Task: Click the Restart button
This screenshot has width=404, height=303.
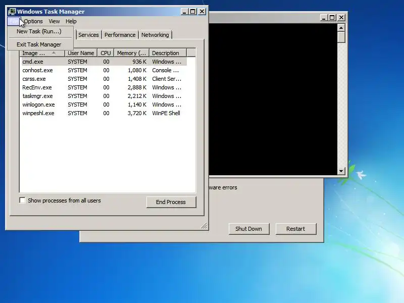Action: pyautogui.click(x=296, y=229)
